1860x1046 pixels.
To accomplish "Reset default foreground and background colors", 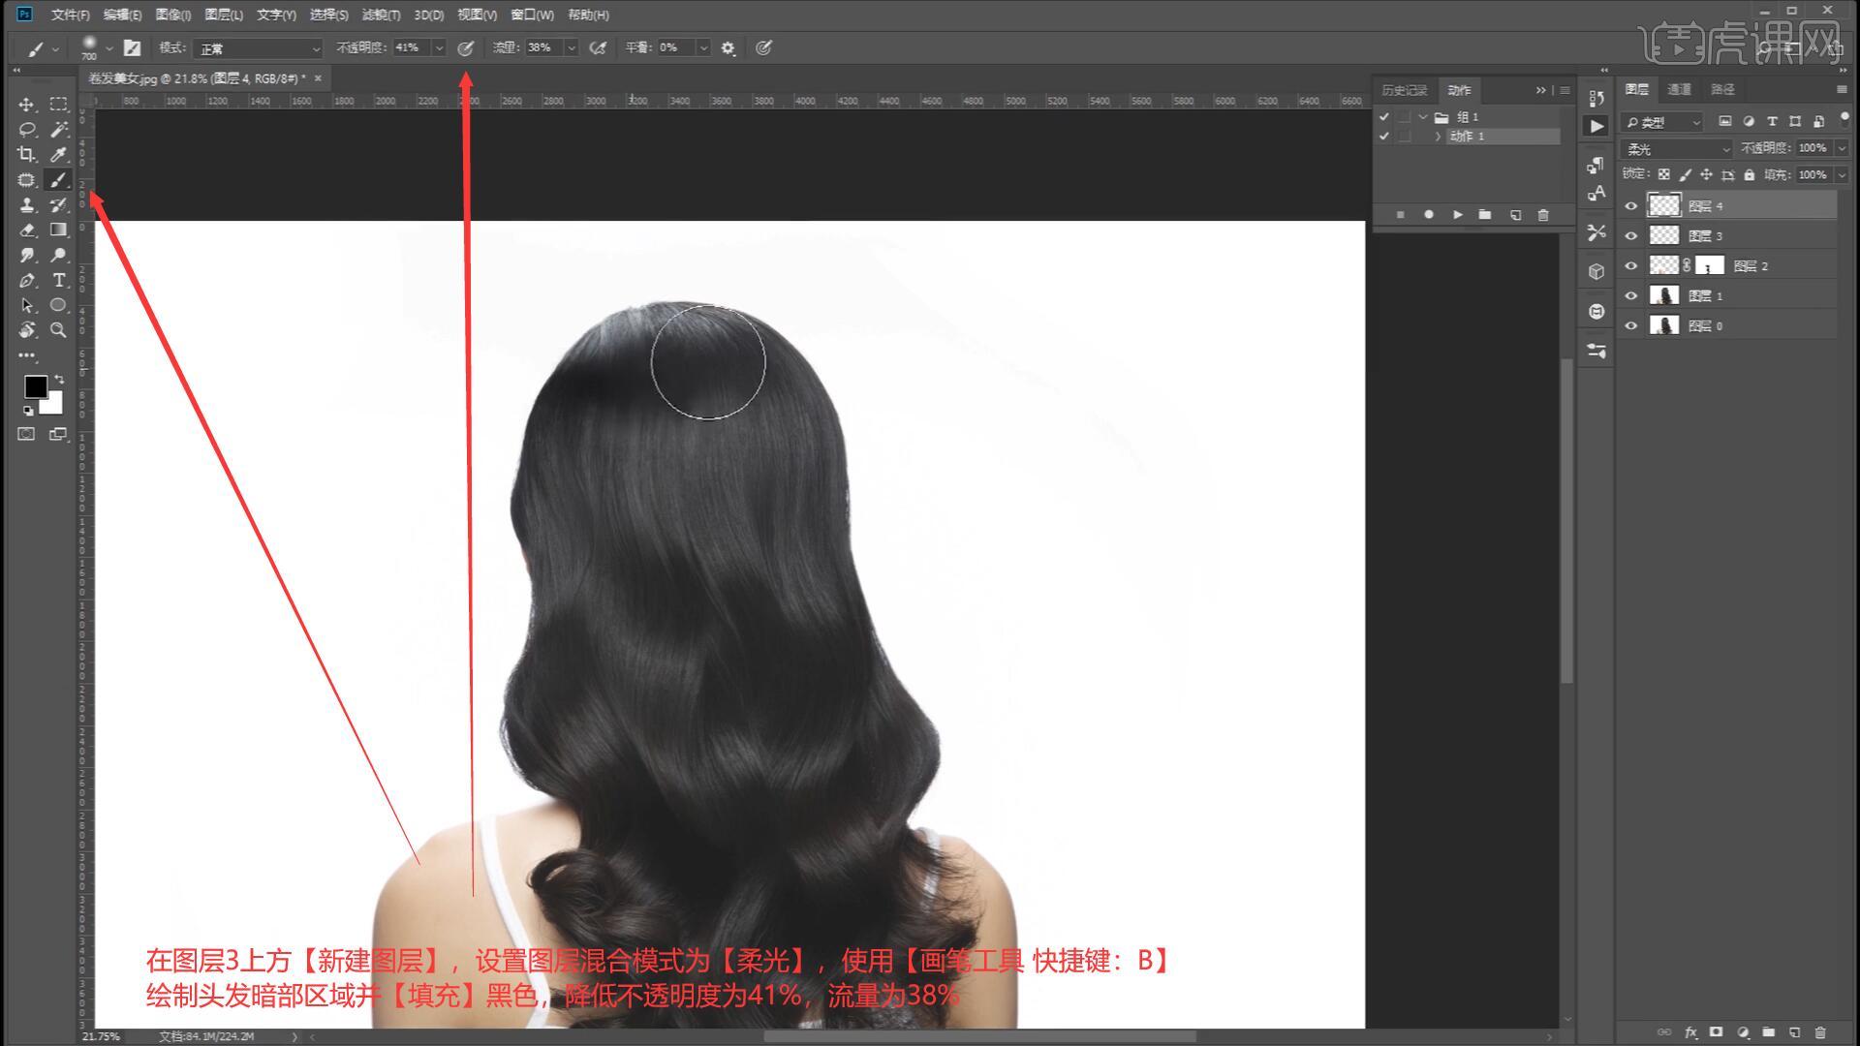I will 28,411.
